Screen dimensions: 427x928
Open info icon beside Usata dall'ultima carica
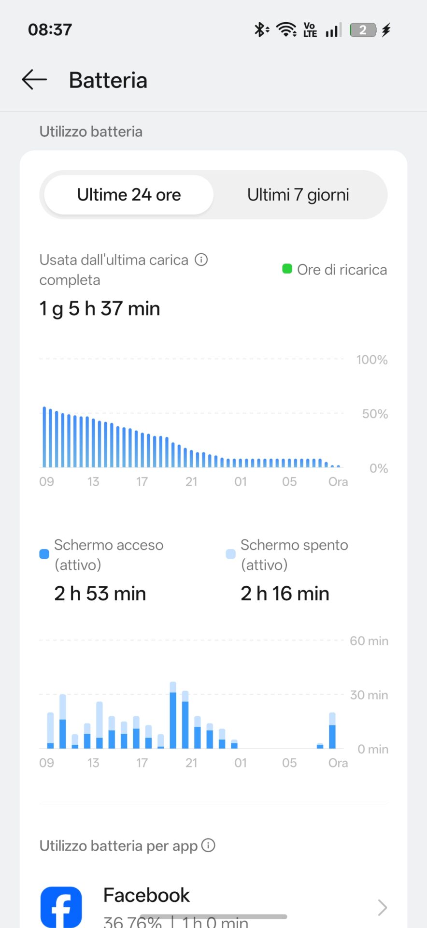(201, 260)
